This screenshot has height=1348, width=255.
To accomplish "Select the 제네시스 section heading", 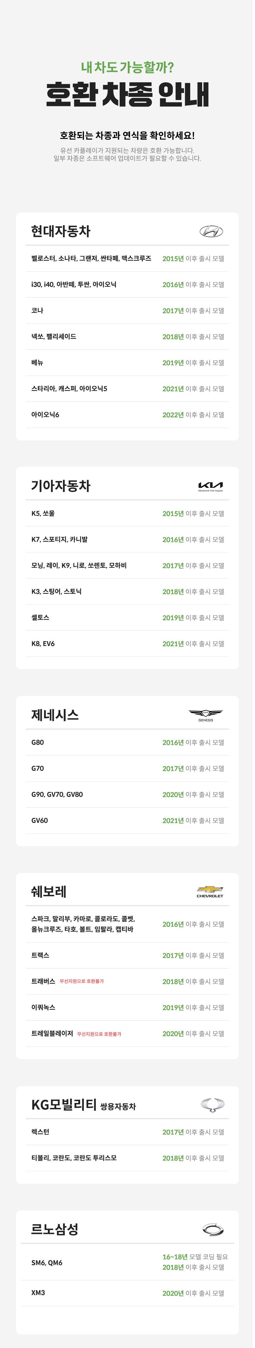I will click(x=55, y=715).
